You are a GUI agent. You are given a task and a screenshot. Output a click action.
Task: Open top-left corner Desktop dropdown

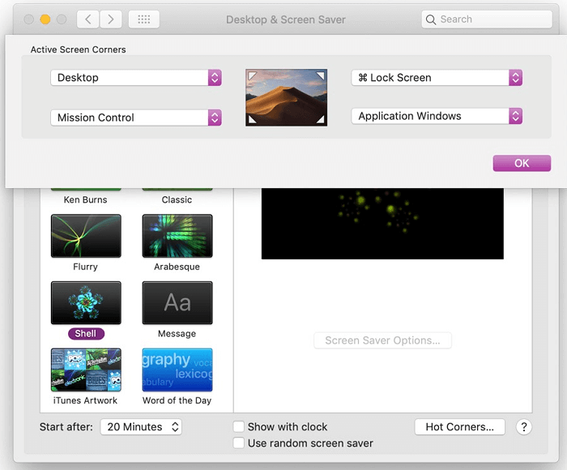pyautogui.click(x=135, y=78)
